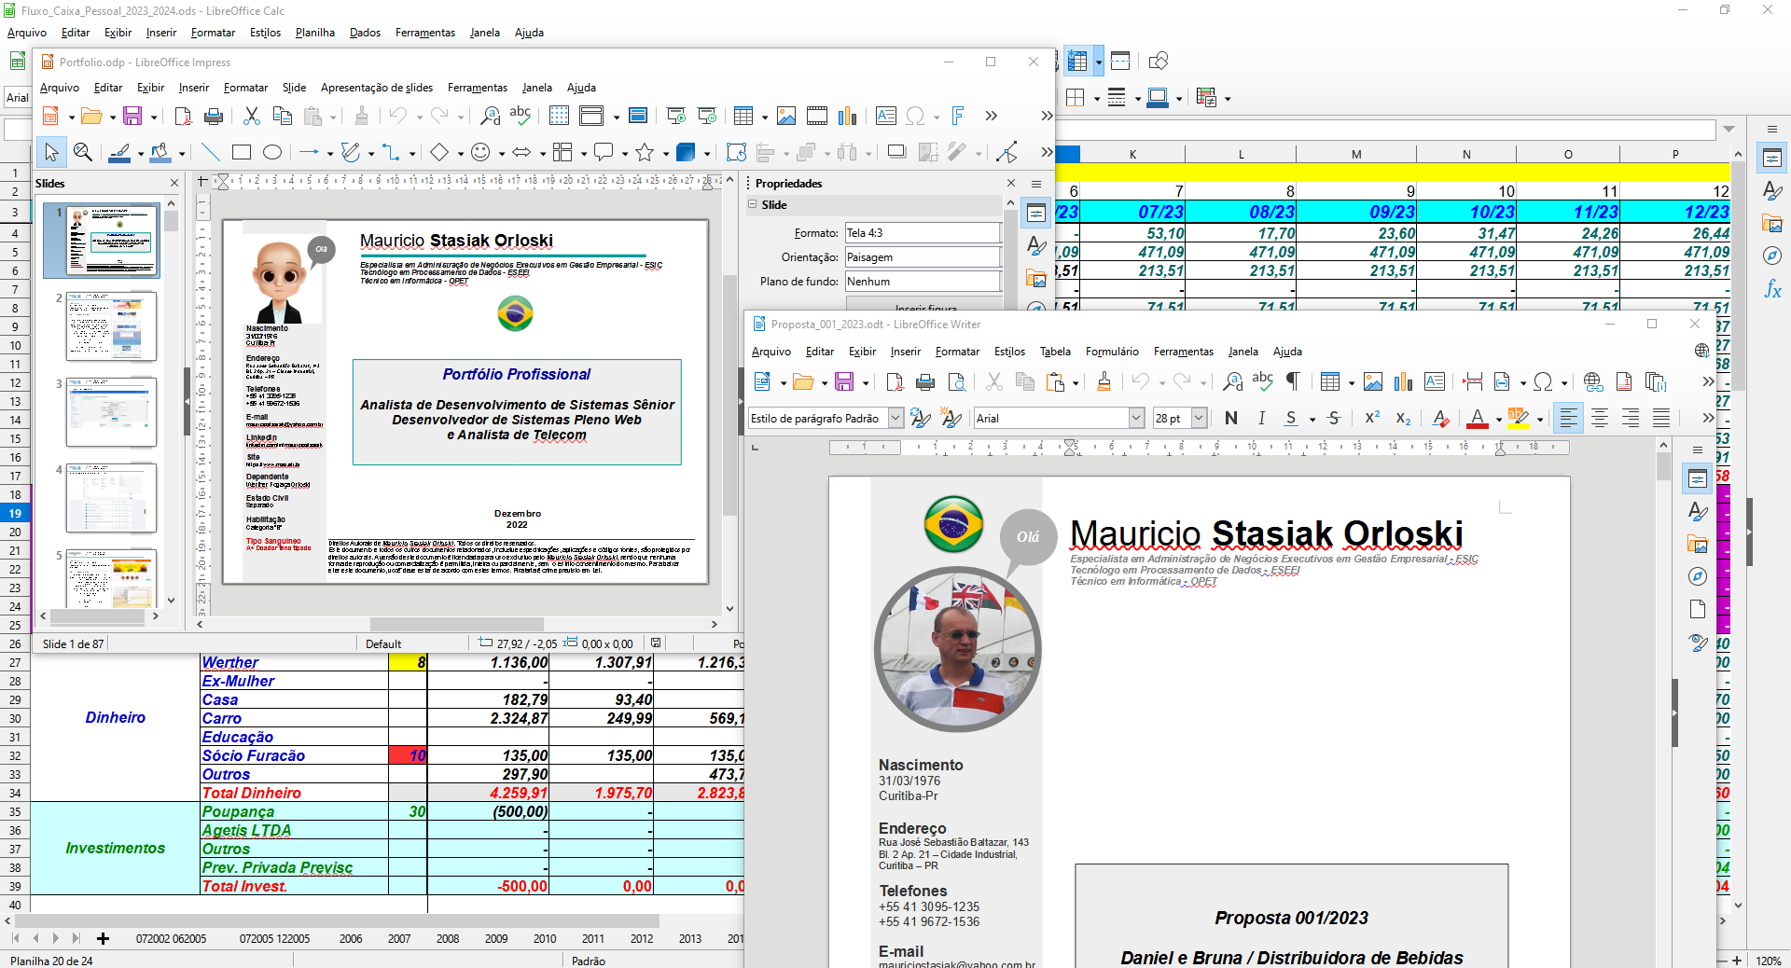Click Rotate tool icon in Impress drawing bar
Viewport: 1791px width, 968px height.
coord(736,152)
